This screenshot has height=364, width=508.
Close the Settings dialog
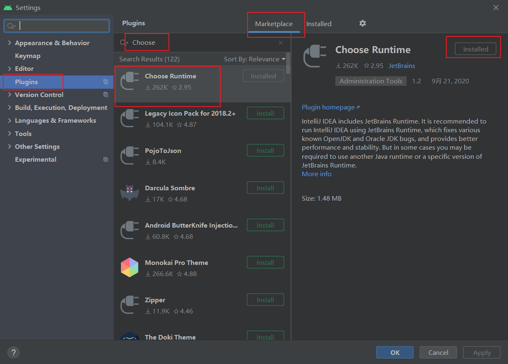click(x=496, y=7)
